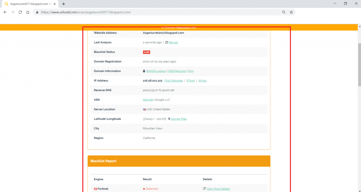Click the external link icon beside View More Details
The height and width of the screenshot is (192, 361).
[x=204, y=189]
